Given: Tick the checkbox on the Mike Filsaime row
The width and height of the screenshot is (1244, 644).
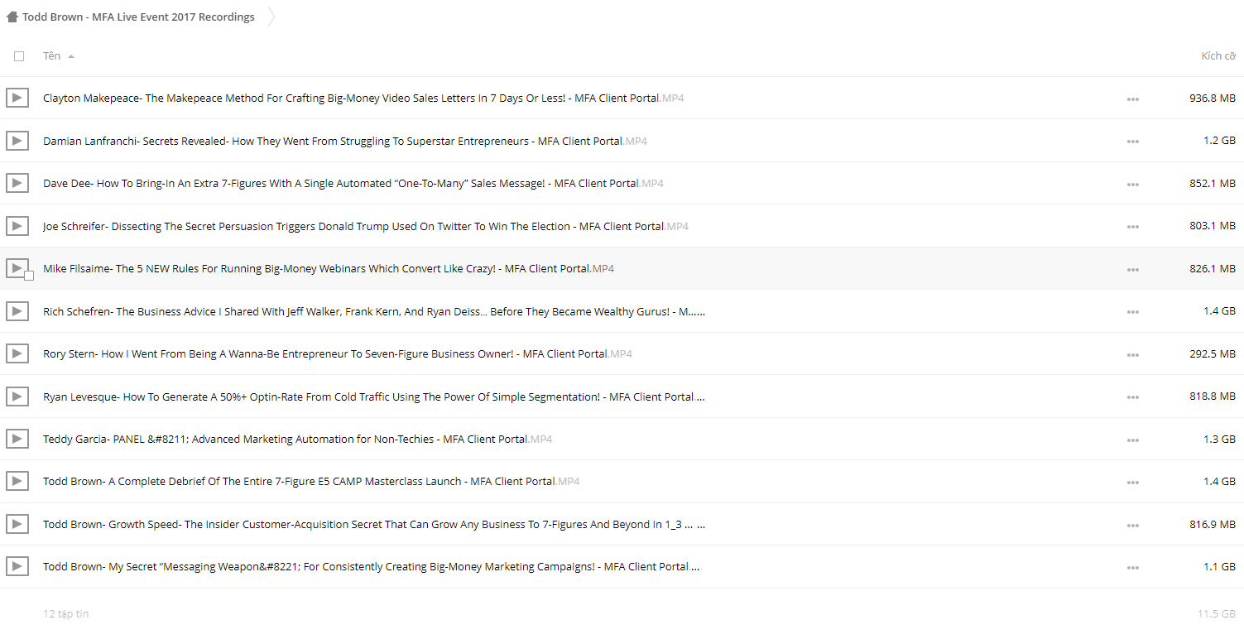Looking at the screenshot, I should pyautogui.click(x=29, y=276).
